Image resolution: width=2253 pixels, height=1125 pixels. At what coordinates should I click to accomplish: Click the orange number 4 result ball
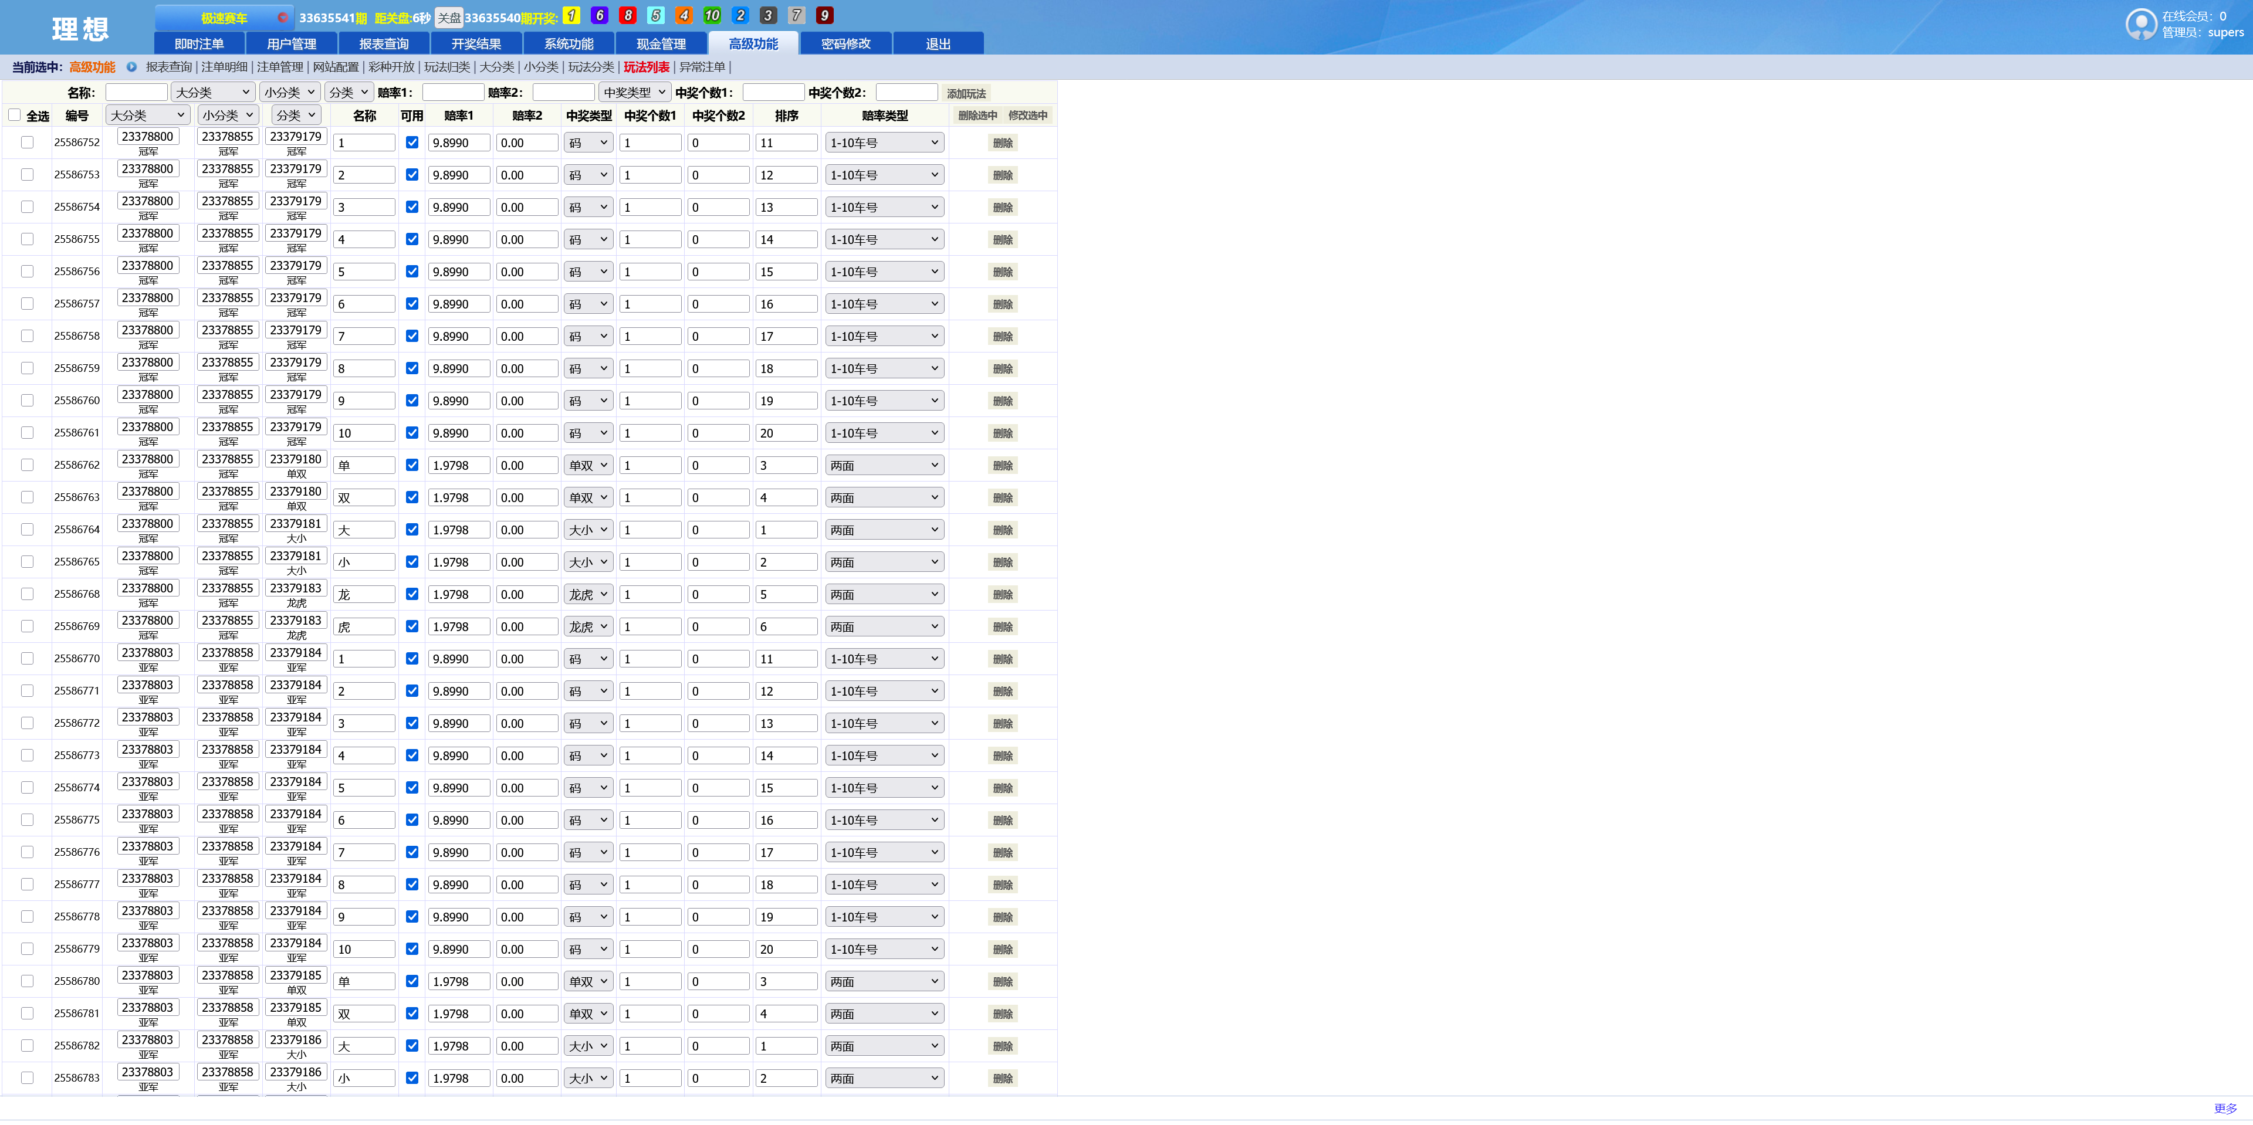pyautogui.click(x=684, y=16)
